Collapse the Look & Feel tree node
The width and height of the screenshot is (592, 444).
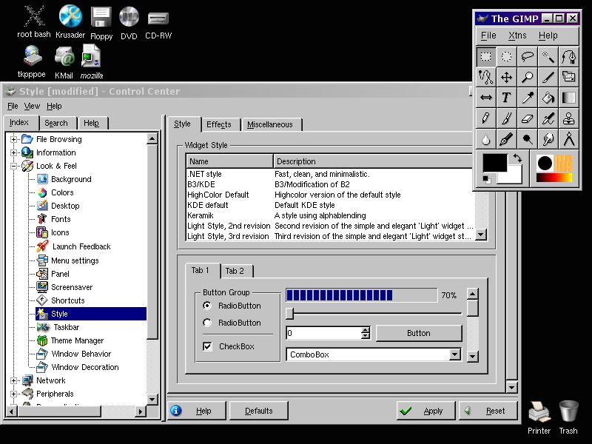(x=14, y=166)
